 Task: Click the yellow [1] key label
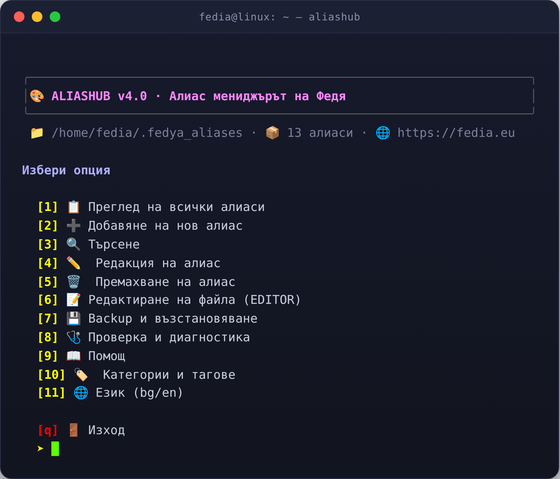tap(48, 207)
